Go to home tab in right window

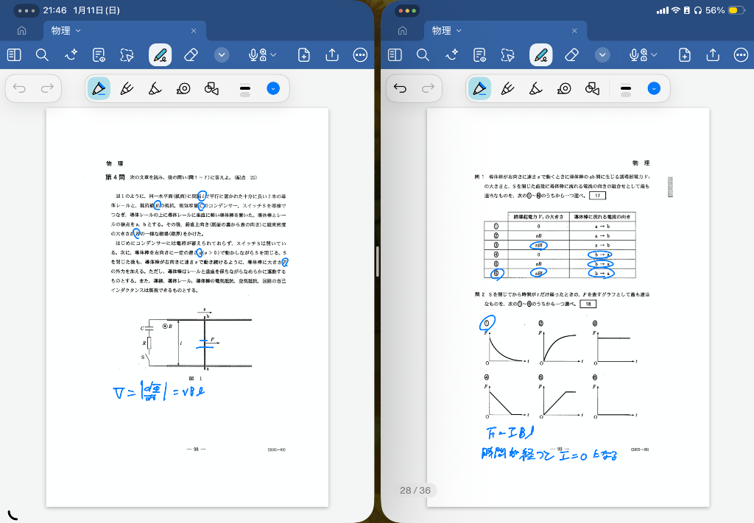[x=402, y=31]
